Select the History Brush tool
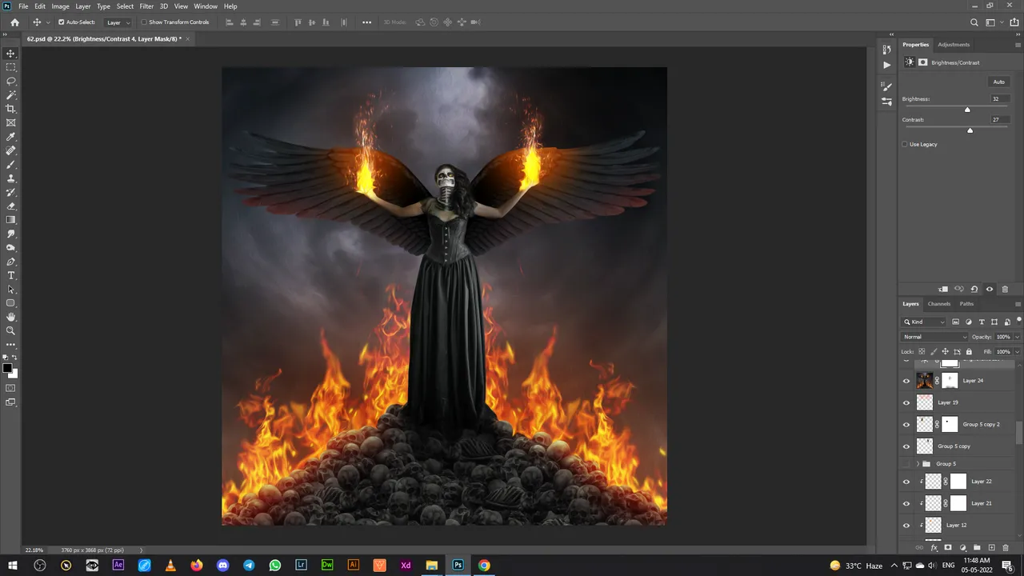Image resolution: width=1024 pixels, height=576 pixels. tap(11, 192)
